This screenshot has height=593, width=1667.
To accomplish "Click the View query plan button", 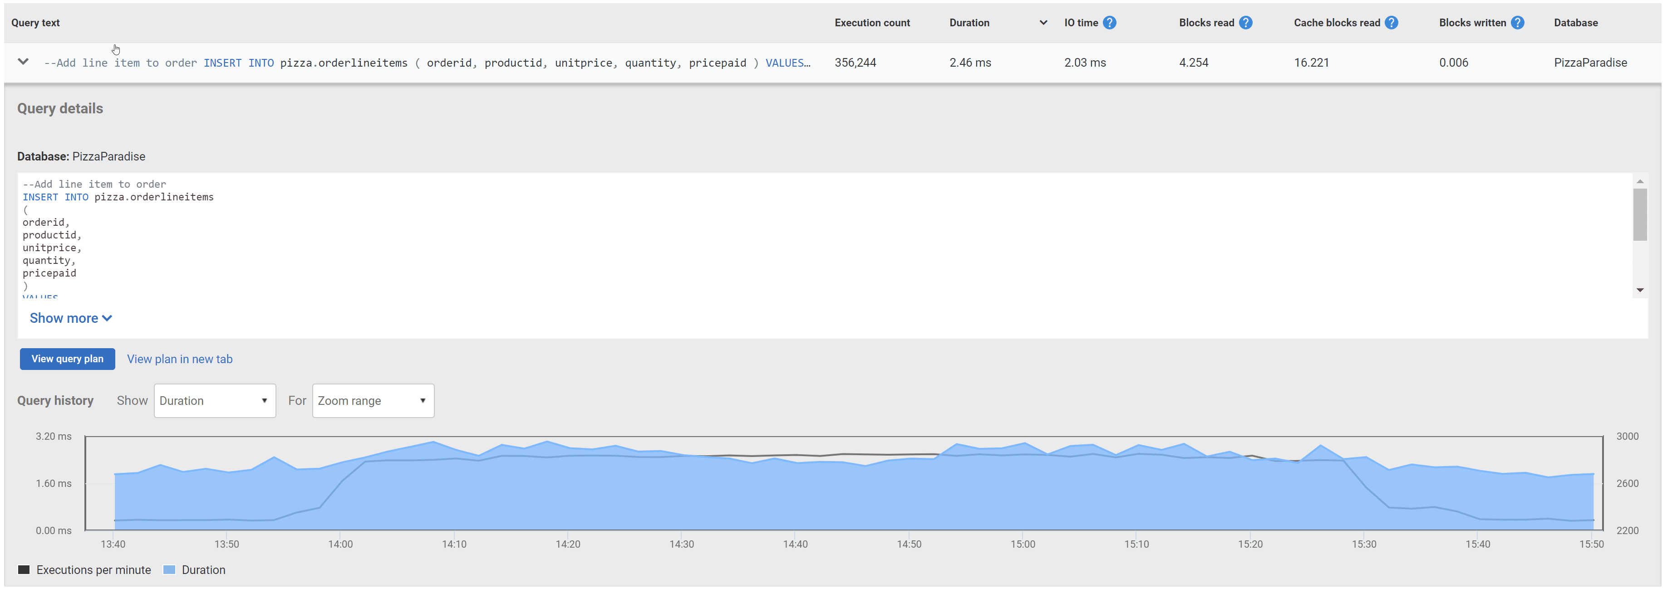I will pos(67,359).
